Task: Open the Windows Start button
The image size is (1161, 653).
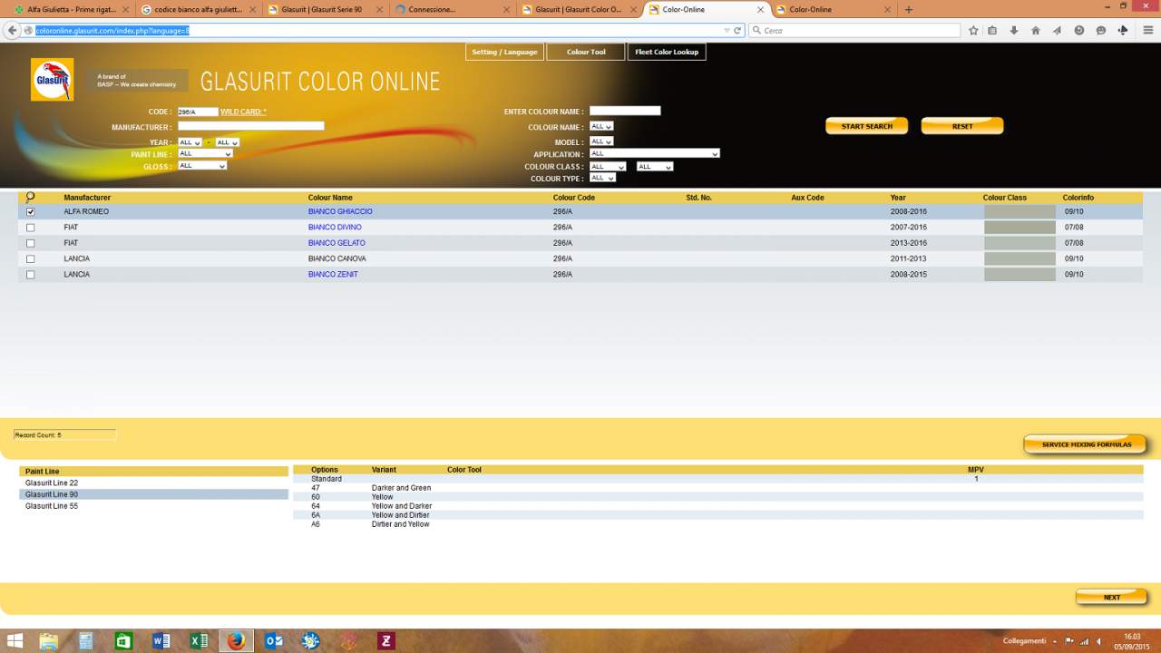Action: (16, 640)
